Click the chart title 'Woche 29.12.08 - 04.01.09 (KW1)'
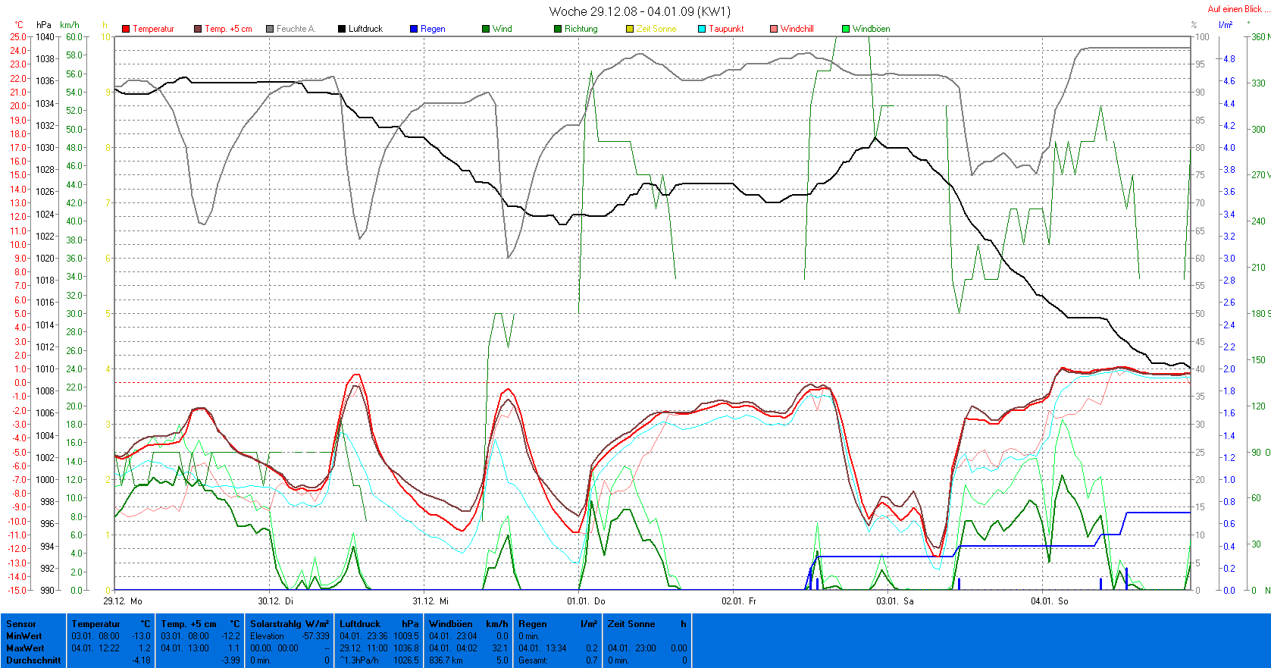Viewport: 1271px width, 668px height. coord(640,11)
